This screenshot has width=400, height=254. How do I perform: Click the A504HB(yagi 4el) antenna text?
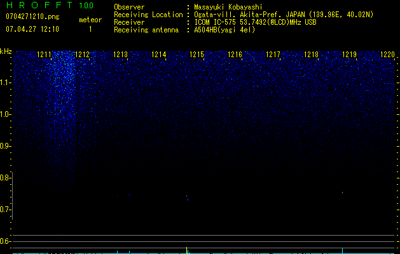pyautogui.click(x=224, y=30)
